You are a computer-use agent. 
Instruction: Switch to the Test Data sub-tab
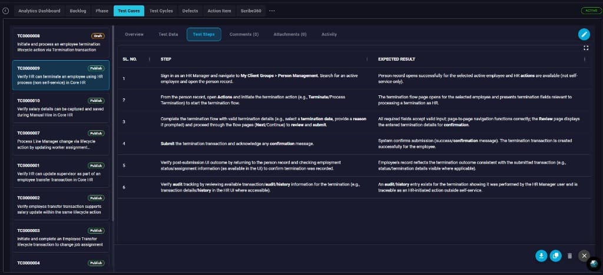click(168, 34)
